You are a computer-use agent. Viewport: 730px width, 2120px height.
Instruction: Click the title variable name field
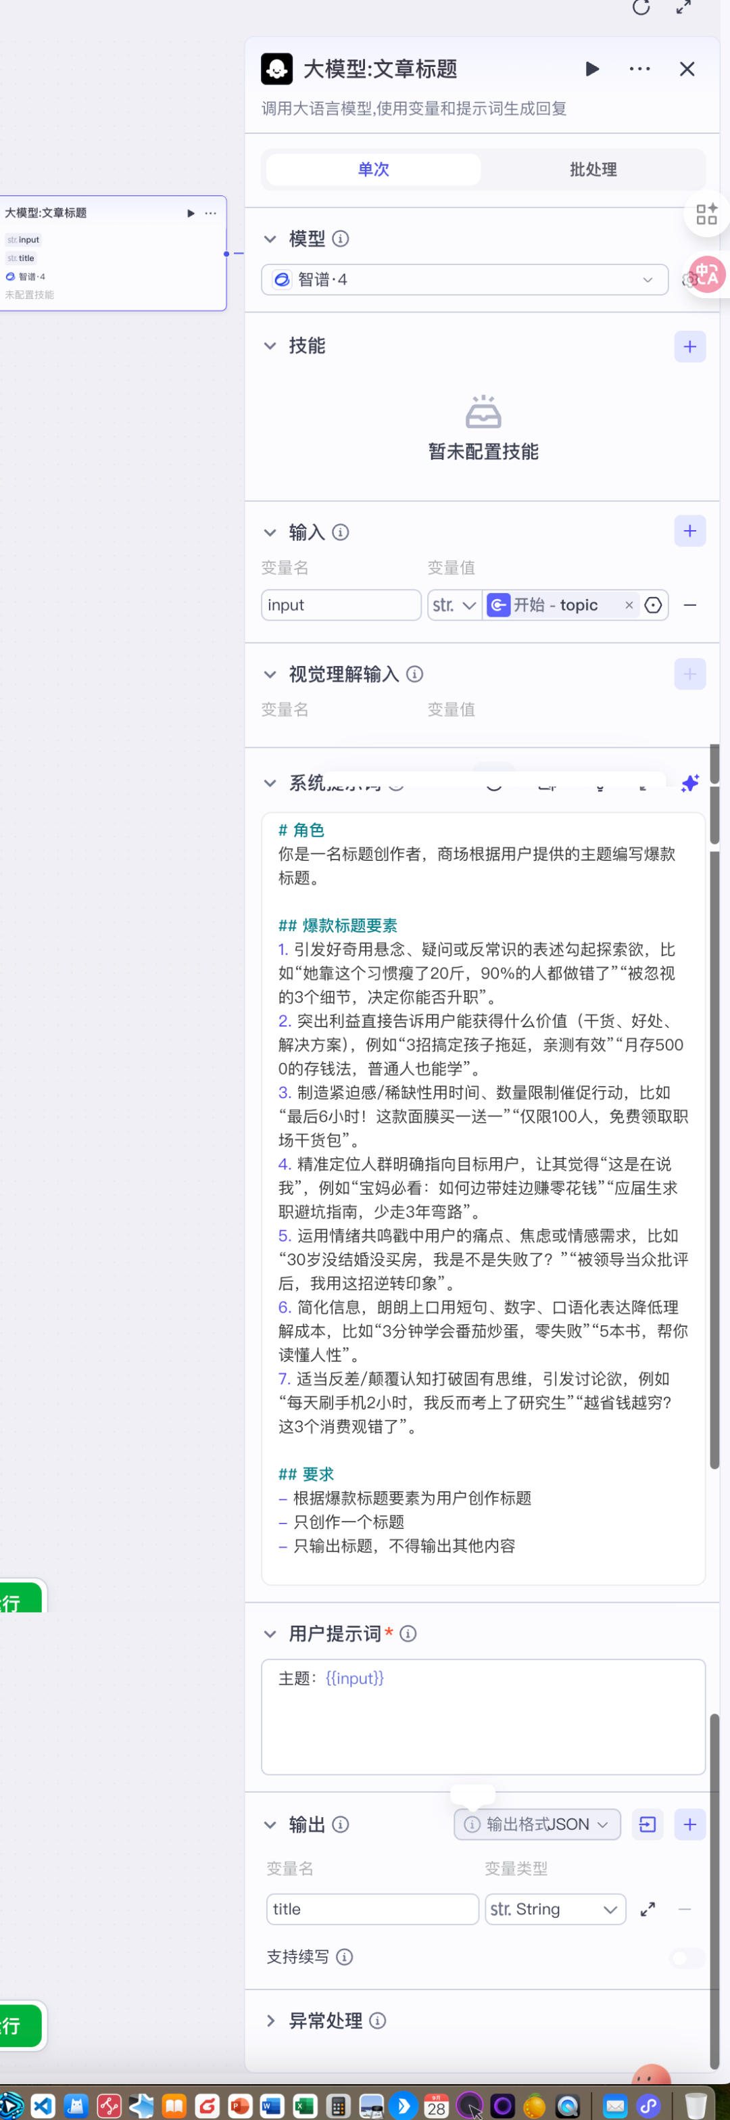[373, 1909]
